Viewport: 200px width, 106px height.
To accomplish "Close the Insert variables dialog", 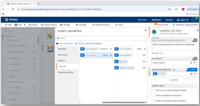I will [146, 30].
